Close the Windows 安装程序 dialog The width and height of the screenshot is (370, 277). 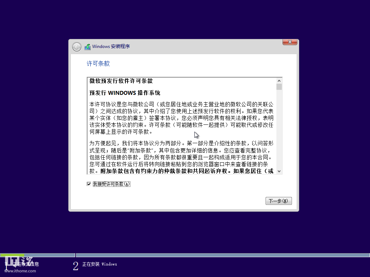click(290, 42)
